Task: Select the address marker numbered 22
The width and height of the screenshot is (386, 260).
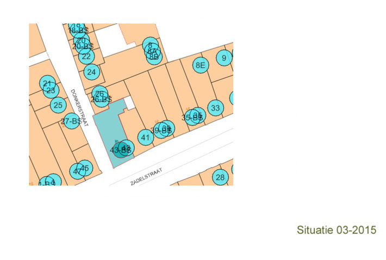Action: coord(86,56)
